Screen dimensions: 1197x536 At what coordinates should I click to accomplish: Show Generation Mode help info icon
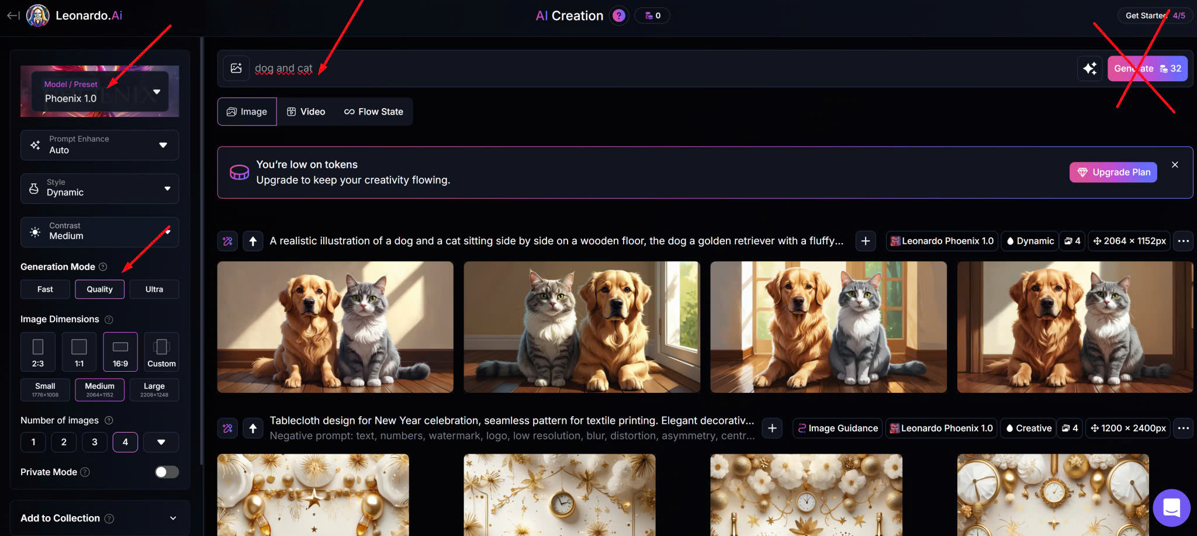(x=103, y=267)
